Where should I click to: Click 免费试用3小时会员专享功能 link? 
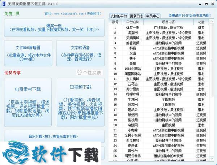190,16
